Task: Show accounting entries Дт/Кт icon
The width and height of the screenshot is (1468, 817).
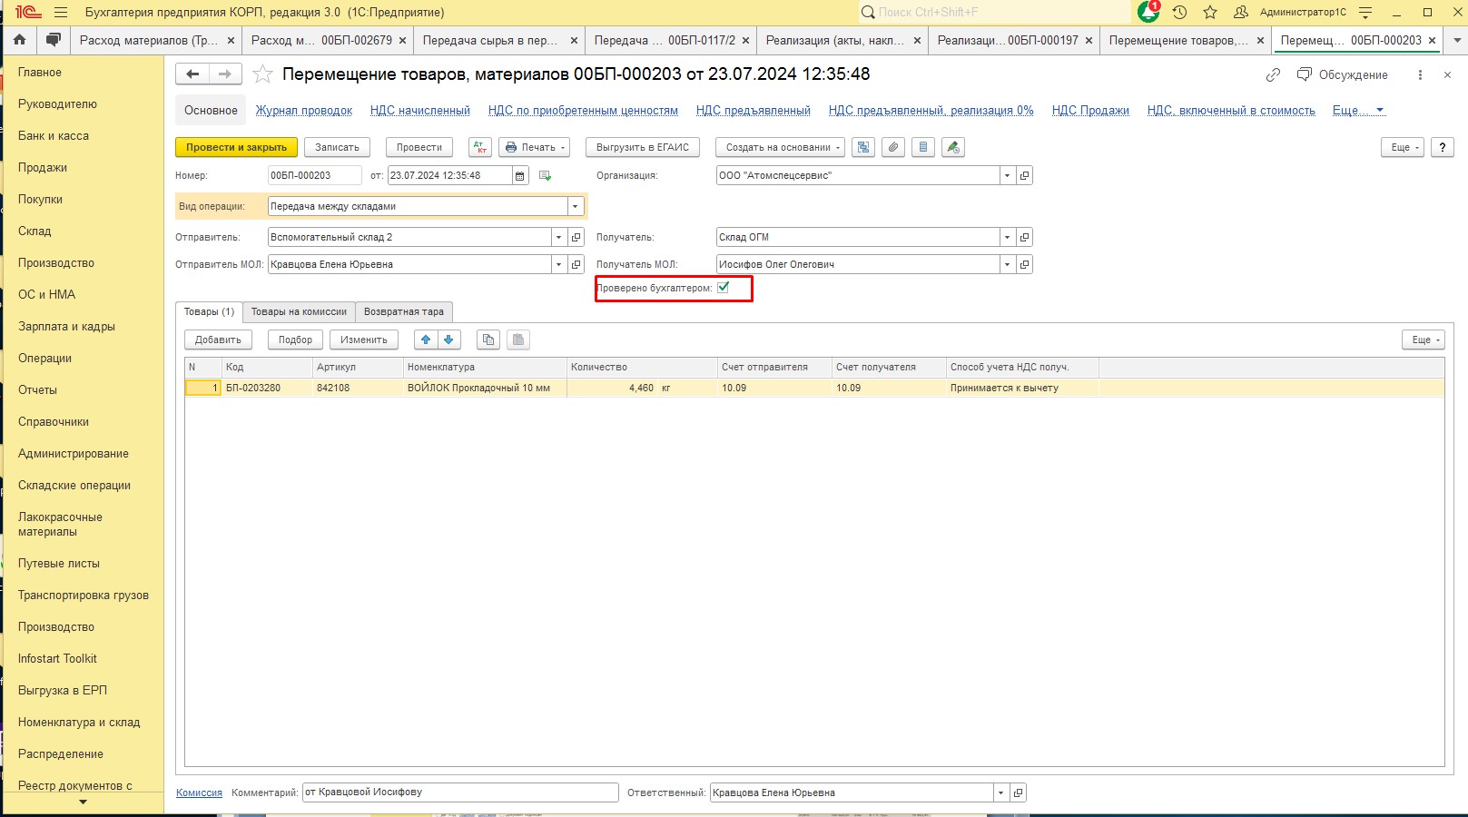Action: pos(480,147)
